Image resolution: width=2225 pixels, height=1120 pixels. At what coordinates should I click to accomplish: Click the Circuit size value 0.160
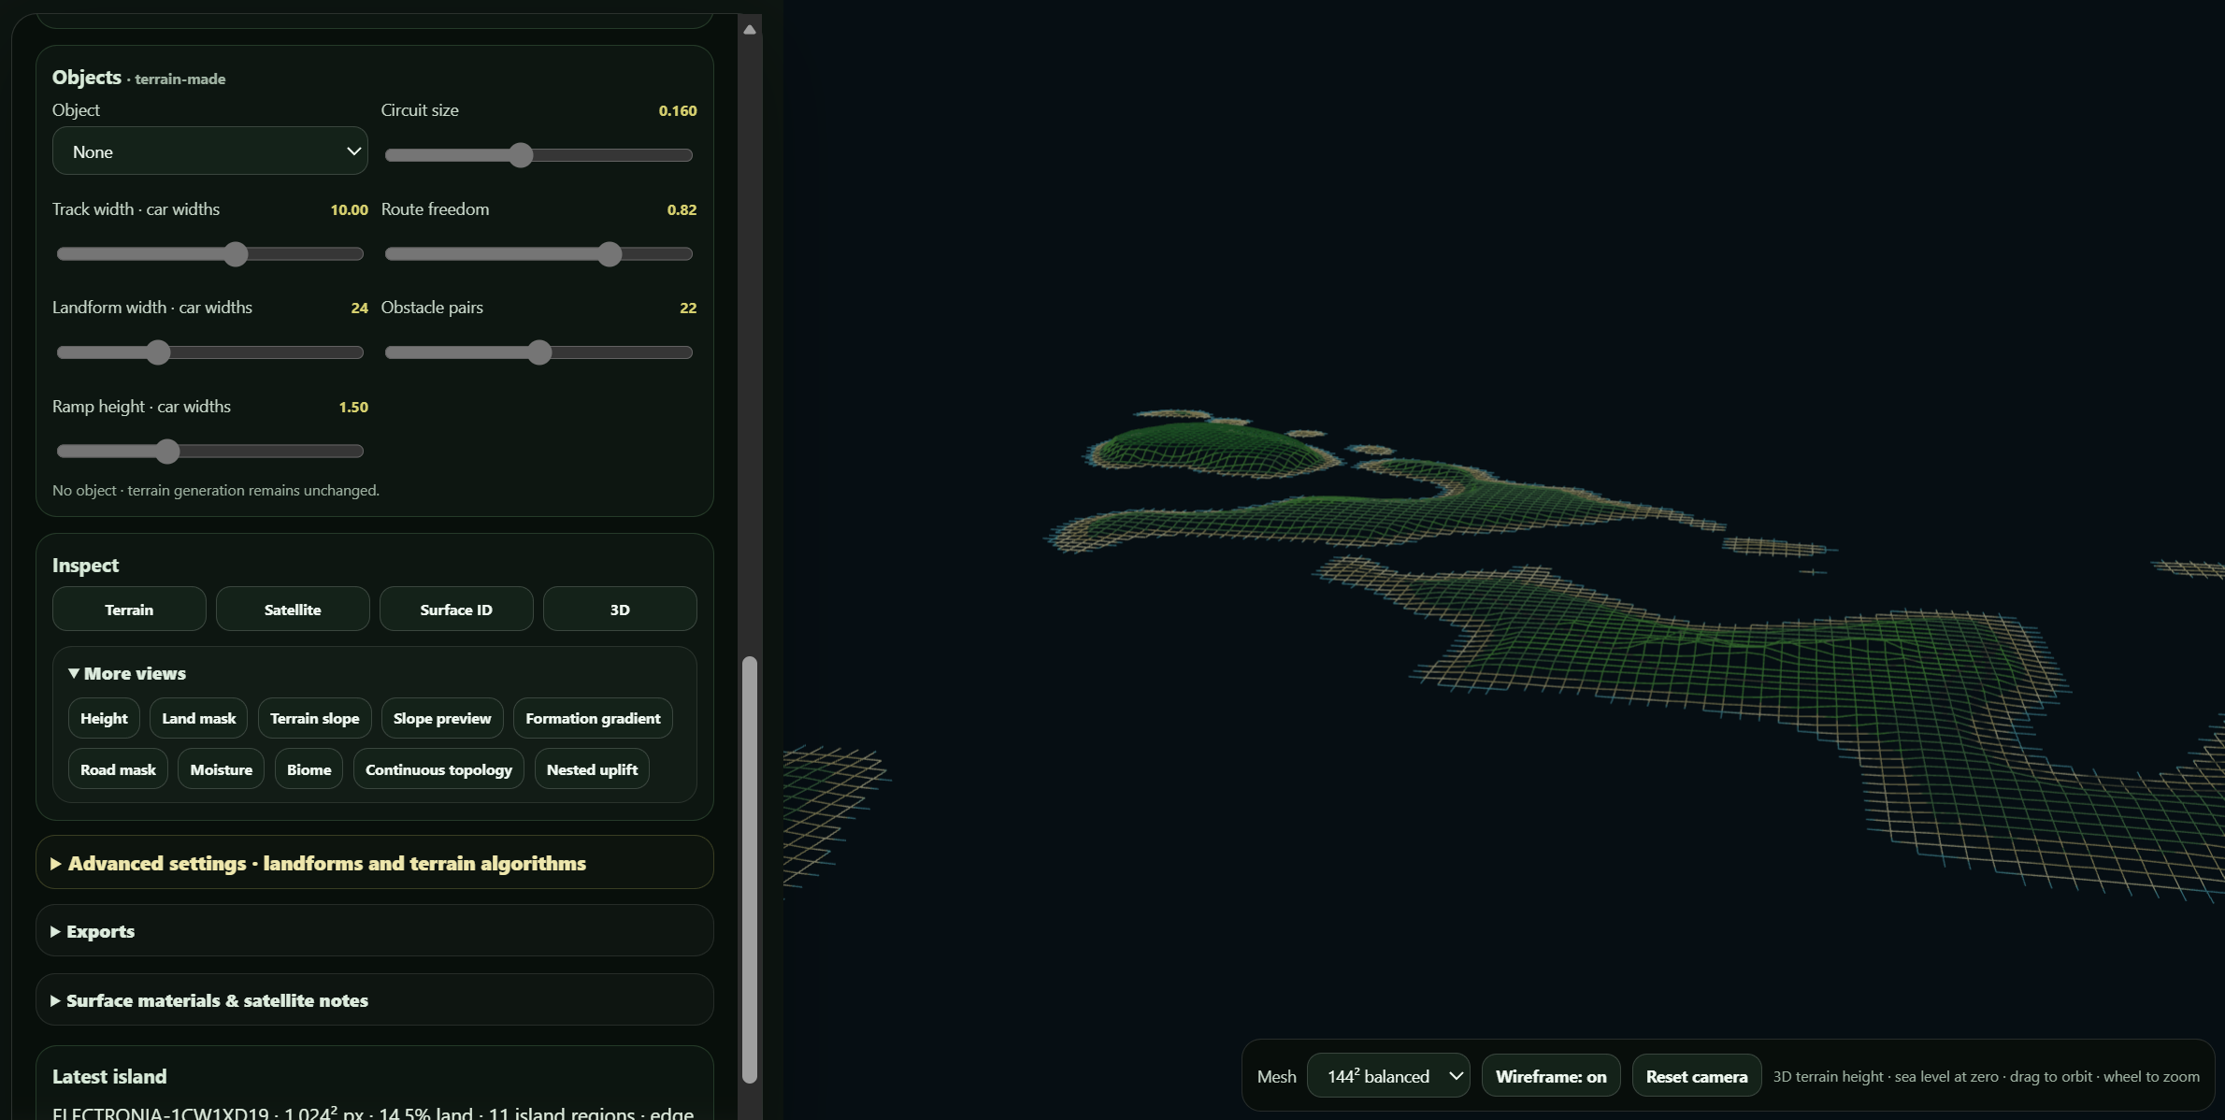pyautogui.click(x=678, y=110)
